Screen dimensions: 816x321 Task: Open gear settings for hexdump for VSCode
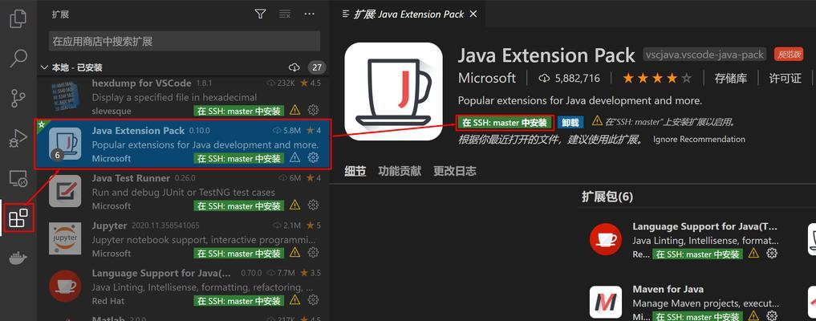pos(313,110)
